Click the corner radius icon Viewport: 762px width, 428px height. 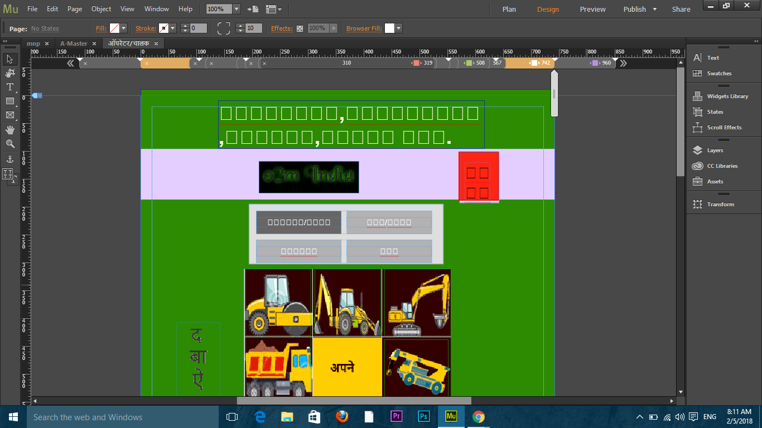pos(224,28)
